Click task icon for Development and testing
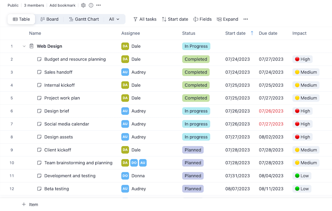The image size is (332, 211). click(39, 176)
